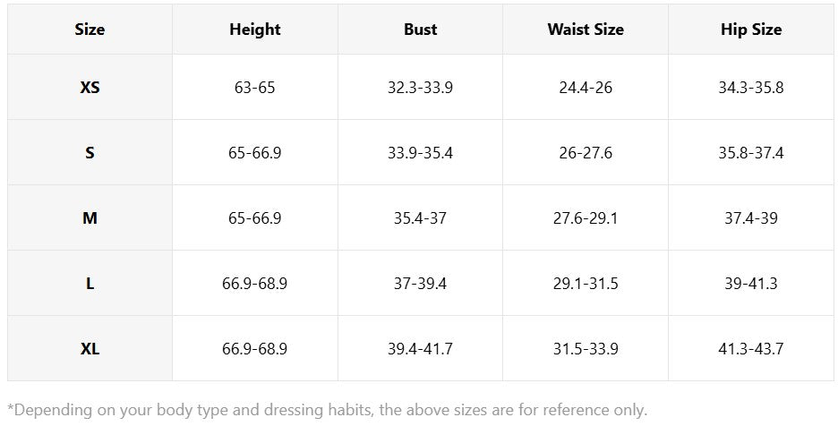838x426 pixels.
Task: Select the XL size row label
Action: click(x=90, y=349)
